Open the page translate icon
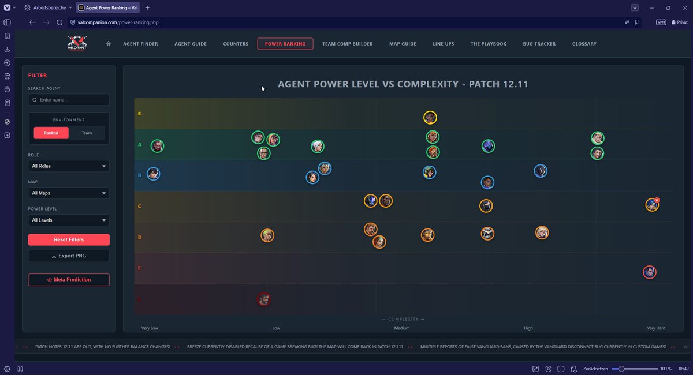The height and width of the screenshot is (375, 693). pyautogui.click(x=627, y=22)
